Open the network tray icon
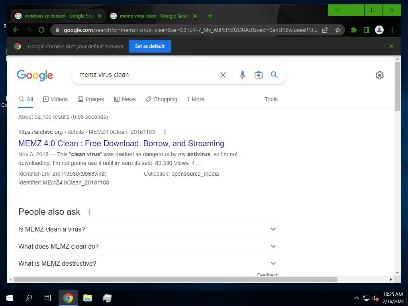 click(x=366, y=298)
